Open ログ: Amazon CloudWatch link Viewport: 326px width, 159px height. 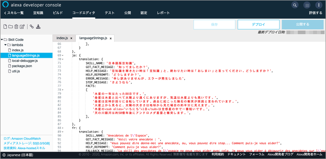click(x=22, y=139)
